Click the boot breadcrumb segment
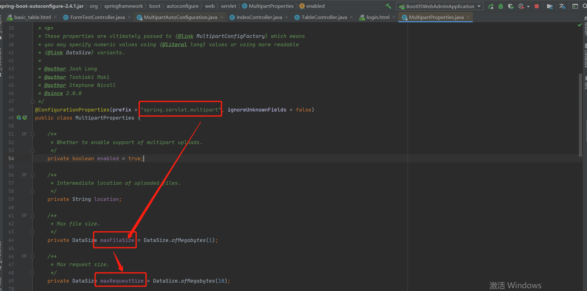This screenshot has width=587, height=291. pyautogui.click(x=155, y=6)
